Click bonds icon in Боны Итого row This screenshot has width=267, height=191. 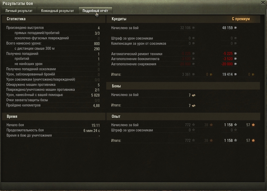pyautogui.click(x=194, y=106)
